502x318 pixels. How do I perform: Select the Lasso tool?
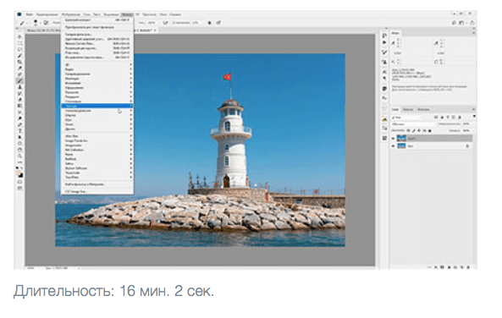tap(19, 50)
